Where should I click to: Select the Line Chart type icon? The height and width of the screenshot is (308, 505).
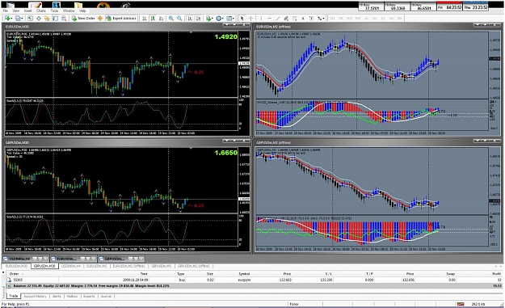click(x=161, y=19)
